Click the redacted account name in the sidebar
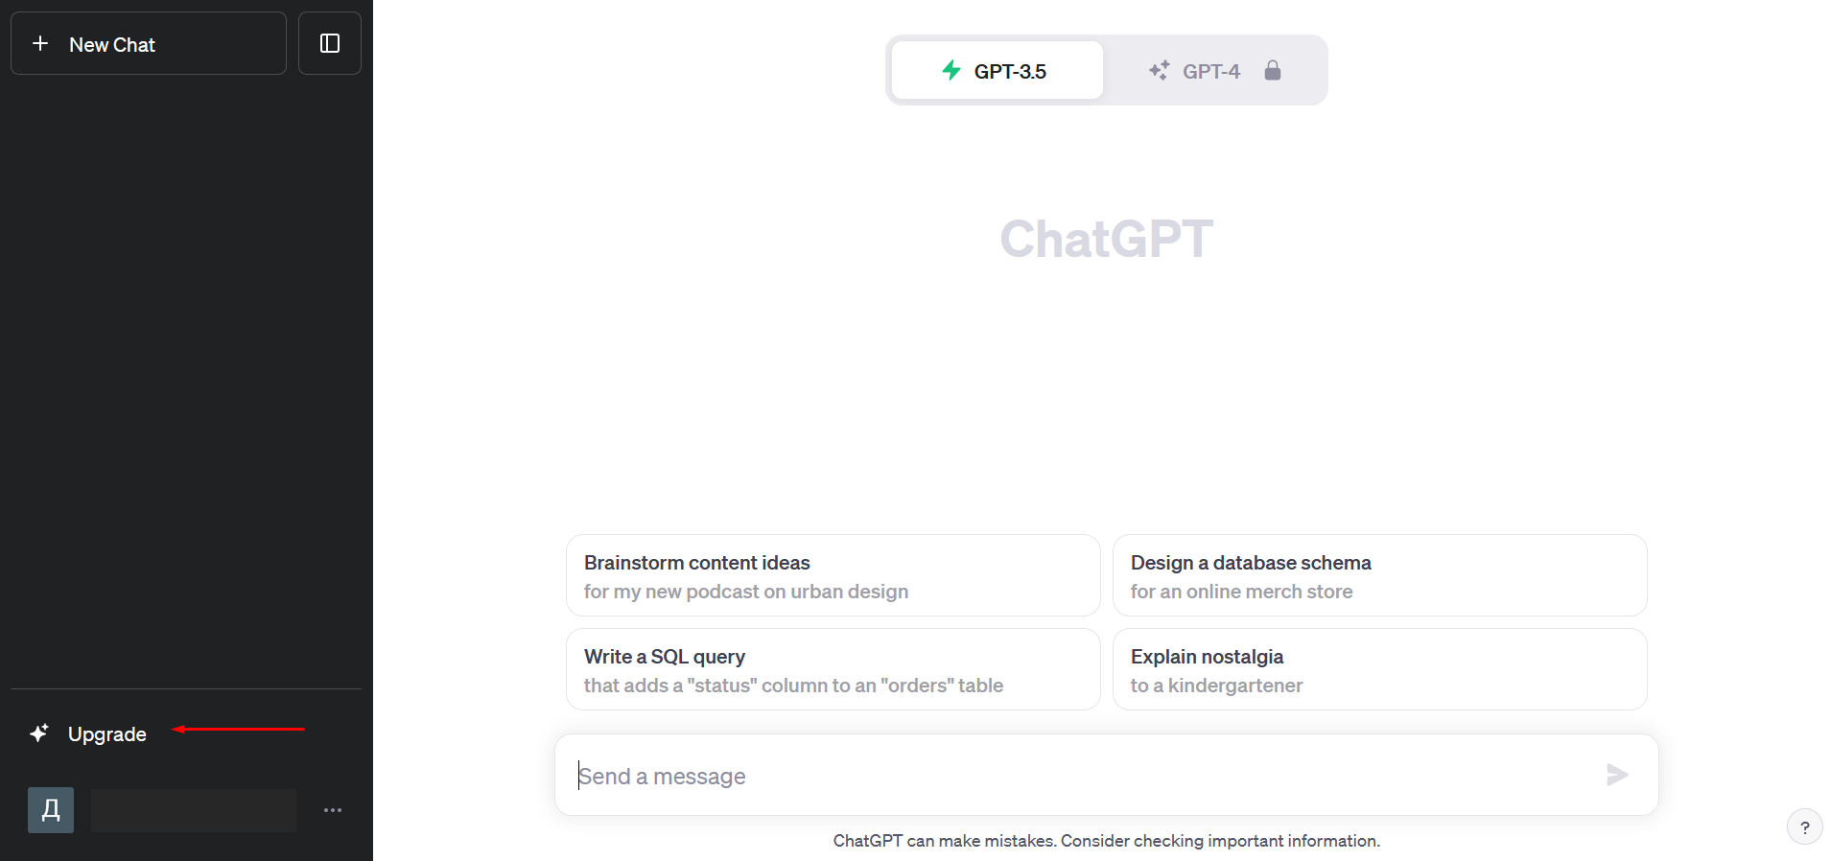Image resolution: width=1830 pixels, height=861 pixels. pyautogui.click(x=194, y=810)
